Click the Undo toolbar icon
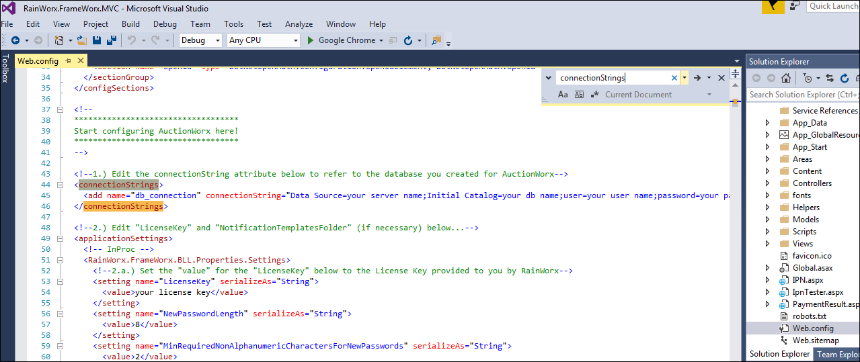860x362 pixels. pyautogui.click(x=132, y=40)
